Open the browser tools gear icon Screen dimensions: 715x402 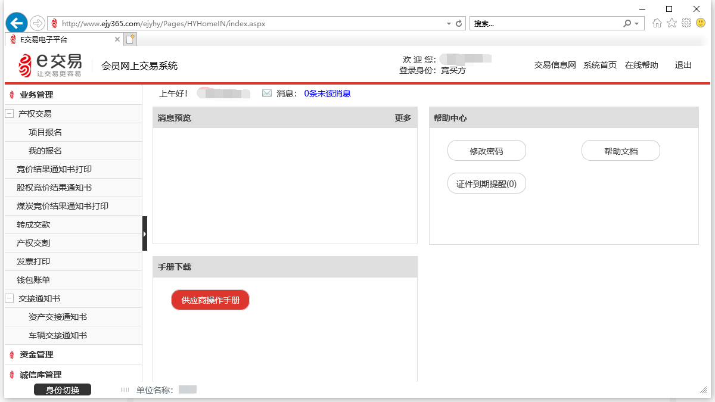point(686,23)
